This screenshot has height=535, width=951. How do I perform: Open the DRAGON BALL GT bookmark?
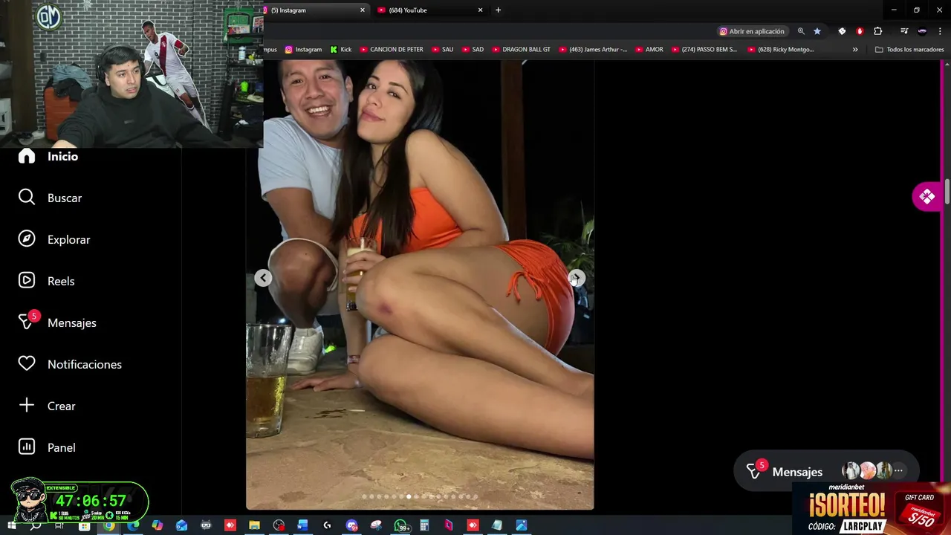pos(521,50)
